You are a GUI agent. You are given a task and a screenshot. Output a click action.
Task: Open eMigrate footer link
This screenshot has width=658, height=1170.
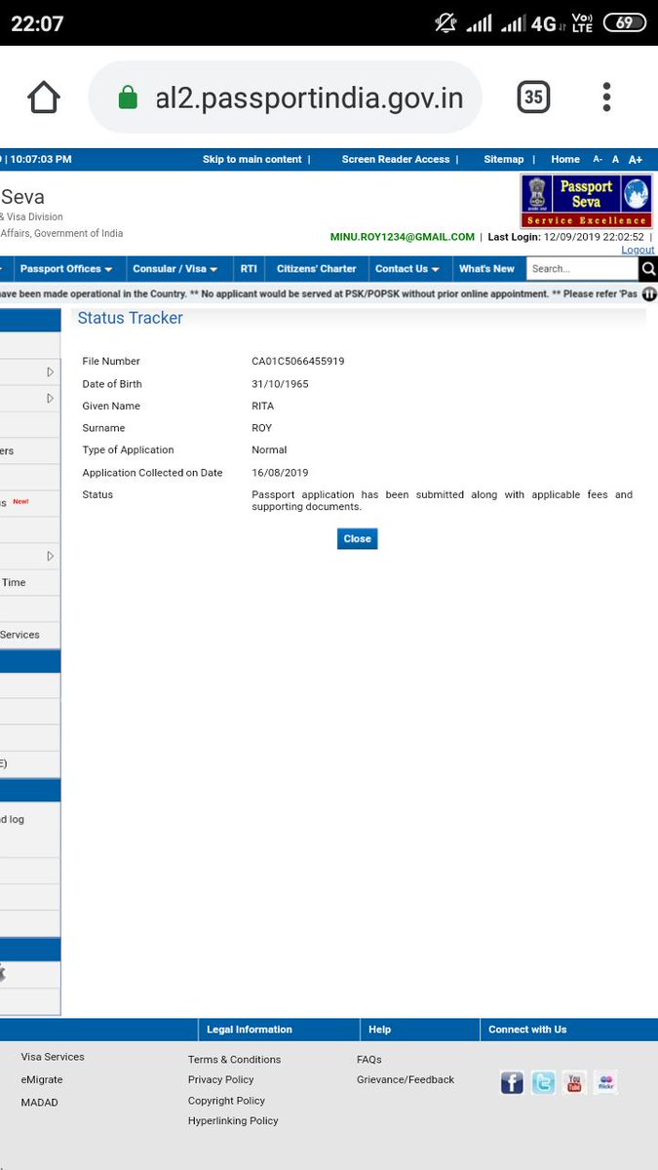(42, 1079)
